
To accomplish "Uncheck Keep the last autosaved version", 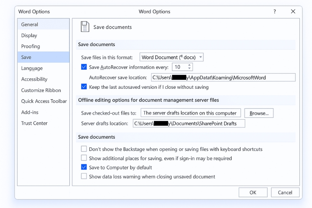I will (x=84, y=87).
